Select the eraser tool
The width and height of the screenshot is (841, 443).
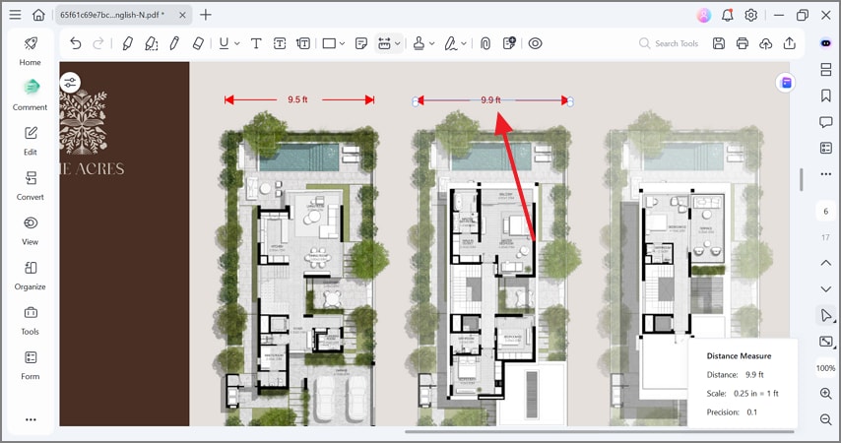(198, 43)
